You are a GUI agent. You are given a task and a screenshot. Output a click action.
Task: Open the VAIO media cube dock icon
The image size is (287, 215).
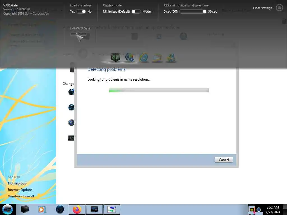pos(115,57)
